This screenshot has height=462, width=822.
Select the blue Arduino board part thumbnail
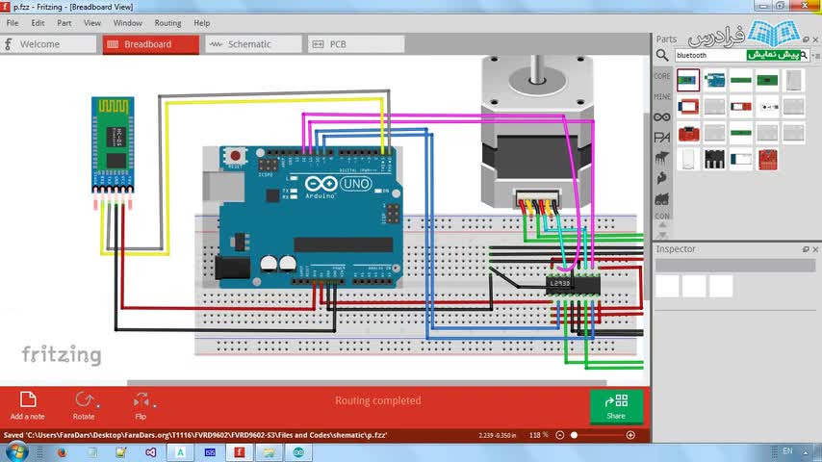714,80
